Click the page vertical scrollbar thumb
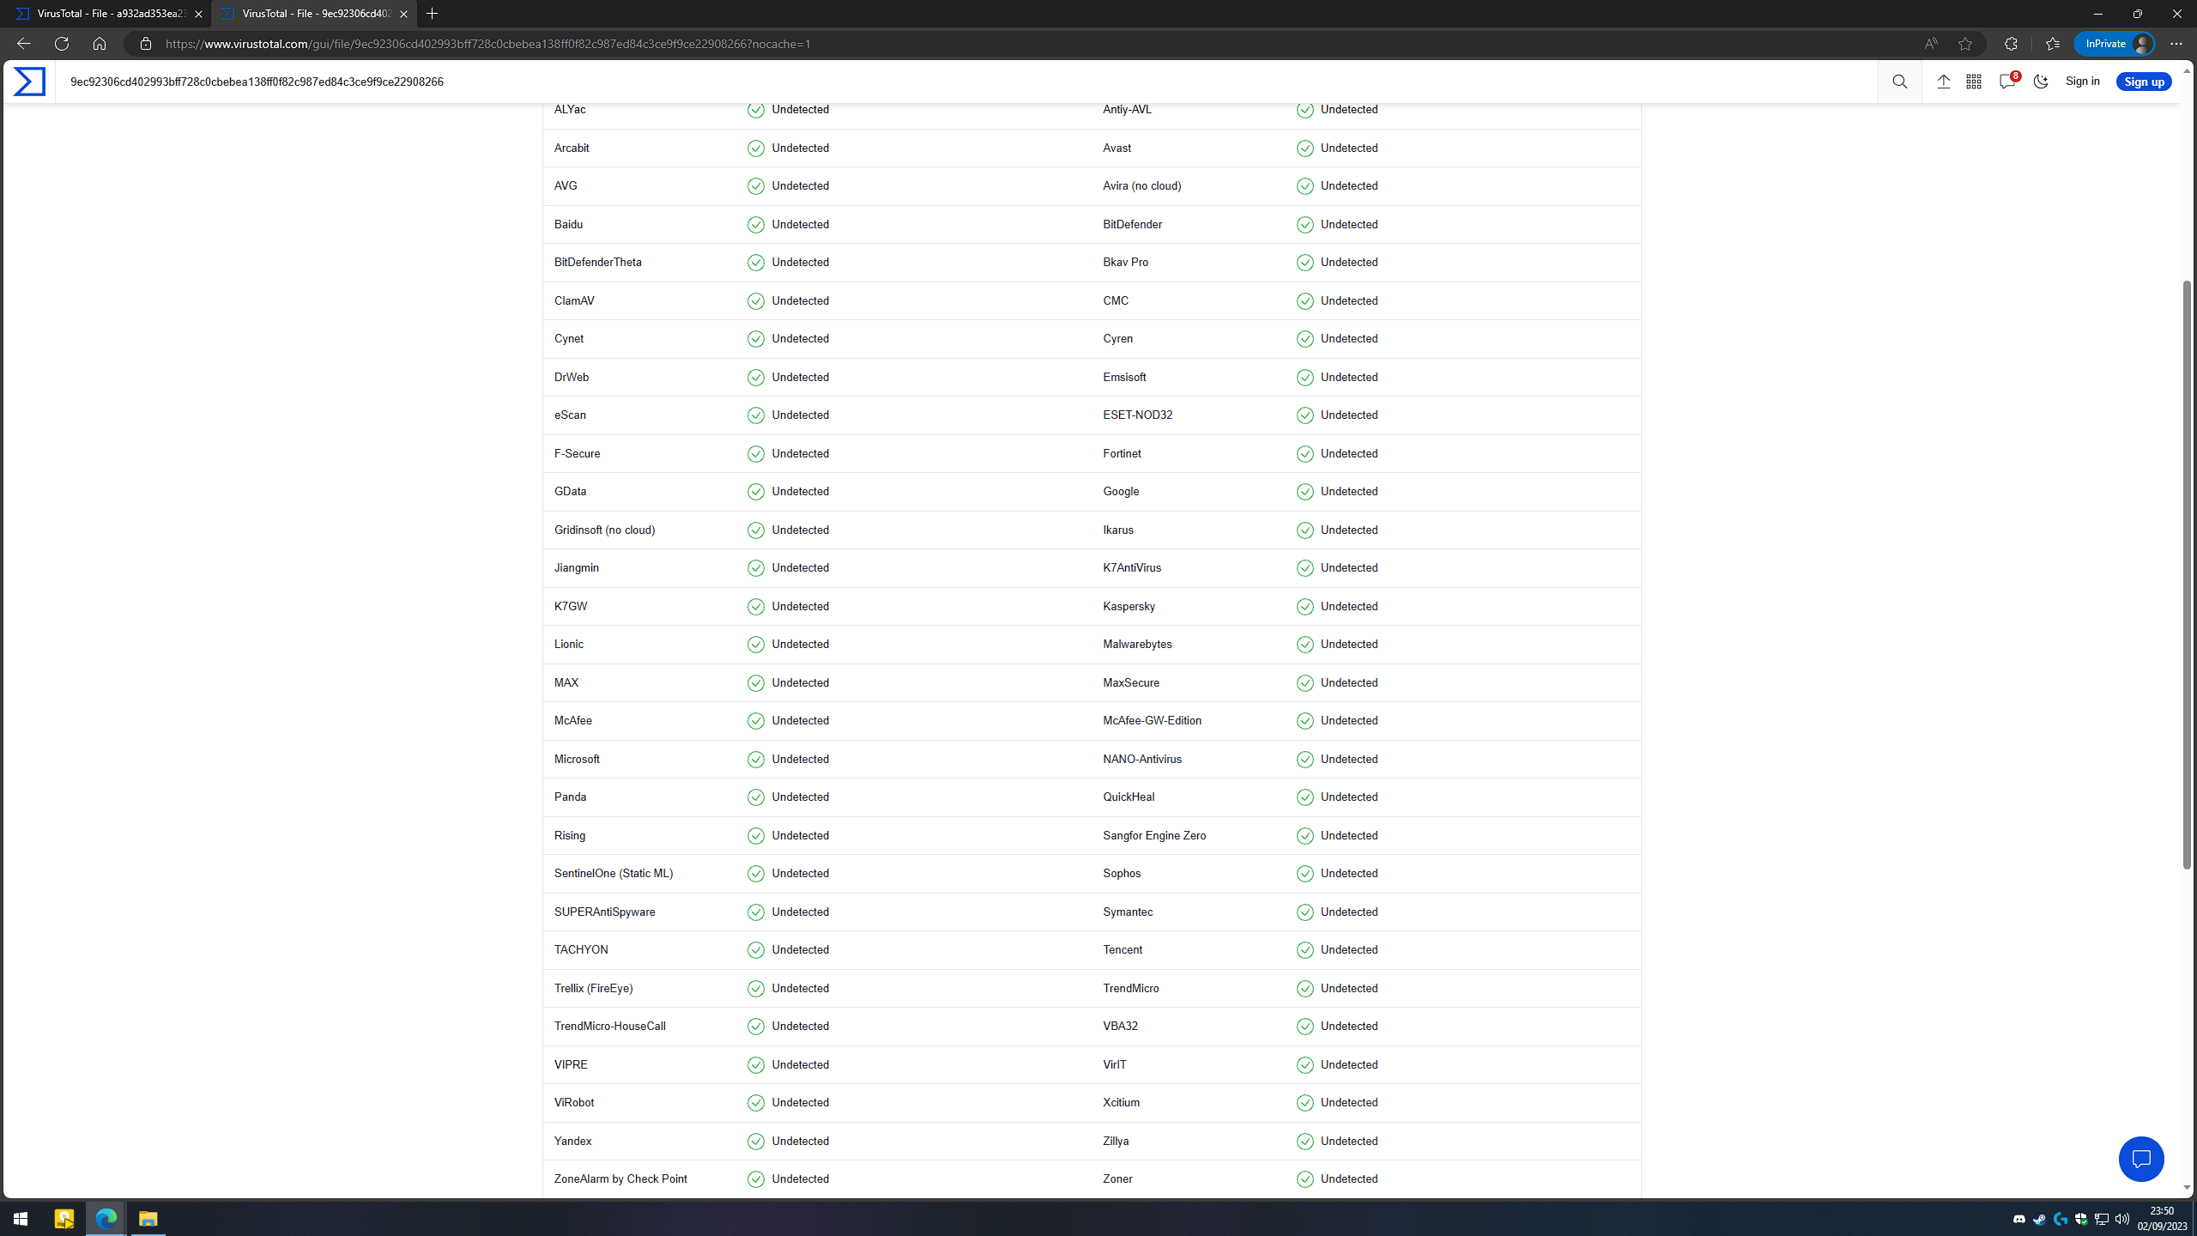Viewport: 2197px width, 1236px height. coord(2187,574)
